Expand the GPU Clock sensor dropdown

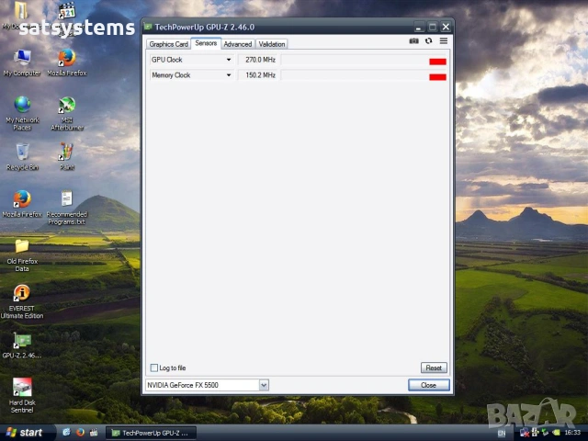(229, 60)
